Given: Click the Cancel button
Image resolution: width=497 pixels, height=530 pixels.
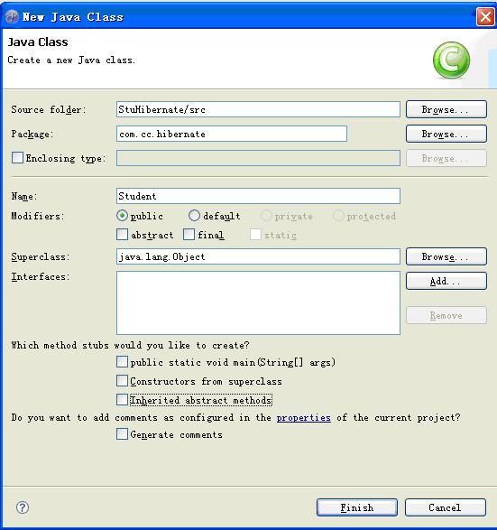Looking at the screenshot, I should click(x=446, y=507).
